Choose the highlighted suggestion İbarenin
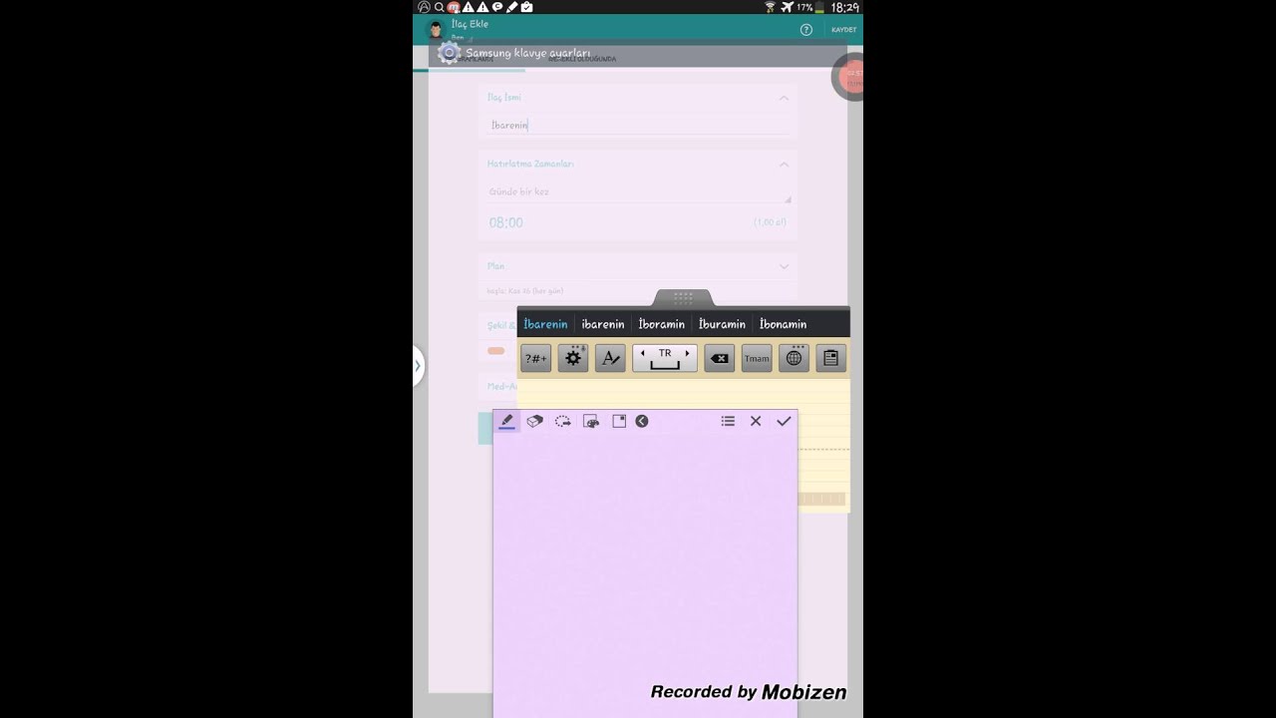 click(545, 324)
